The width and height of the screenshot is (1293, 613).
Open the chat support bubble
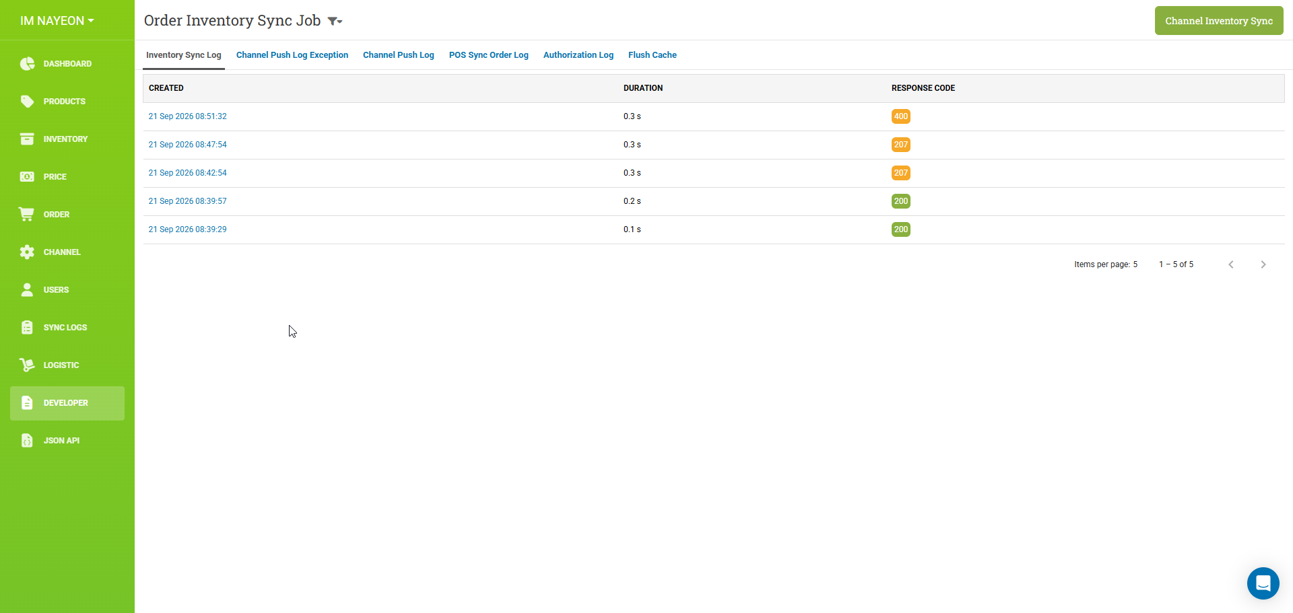click(1263, 583)
